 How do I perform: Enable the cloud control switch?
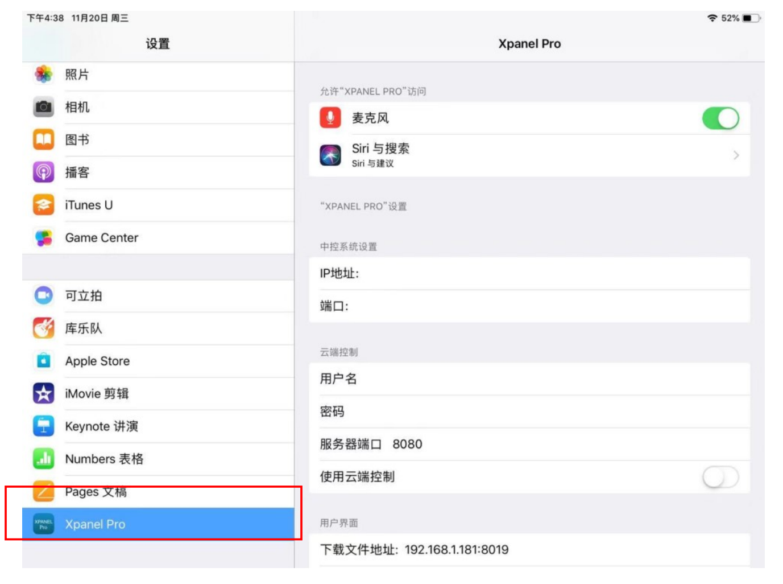(720, 477)
